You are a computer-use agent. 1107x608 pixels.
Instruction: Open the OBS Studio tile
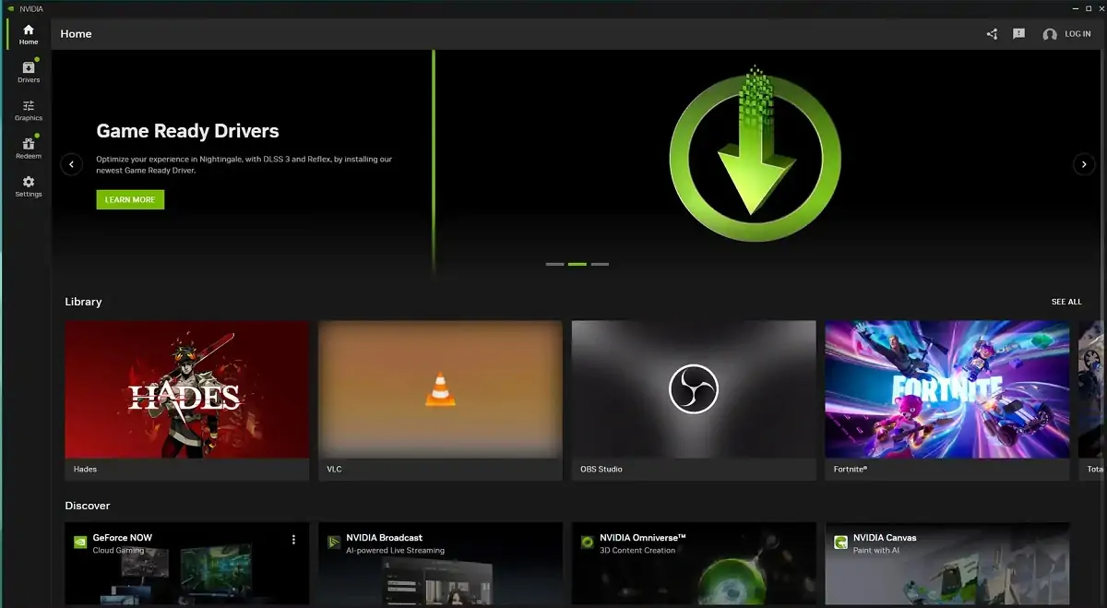(x=694, y=400)
